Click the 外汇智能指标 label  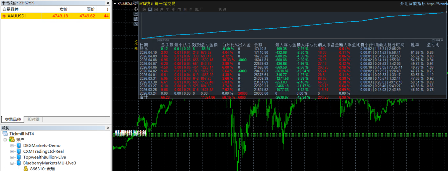point(413,4)
